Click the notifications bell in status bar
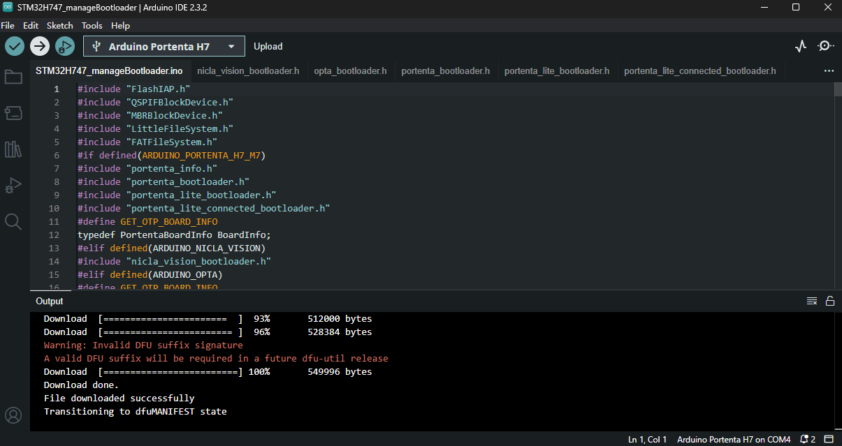842x446 pixels. point(804,440)
